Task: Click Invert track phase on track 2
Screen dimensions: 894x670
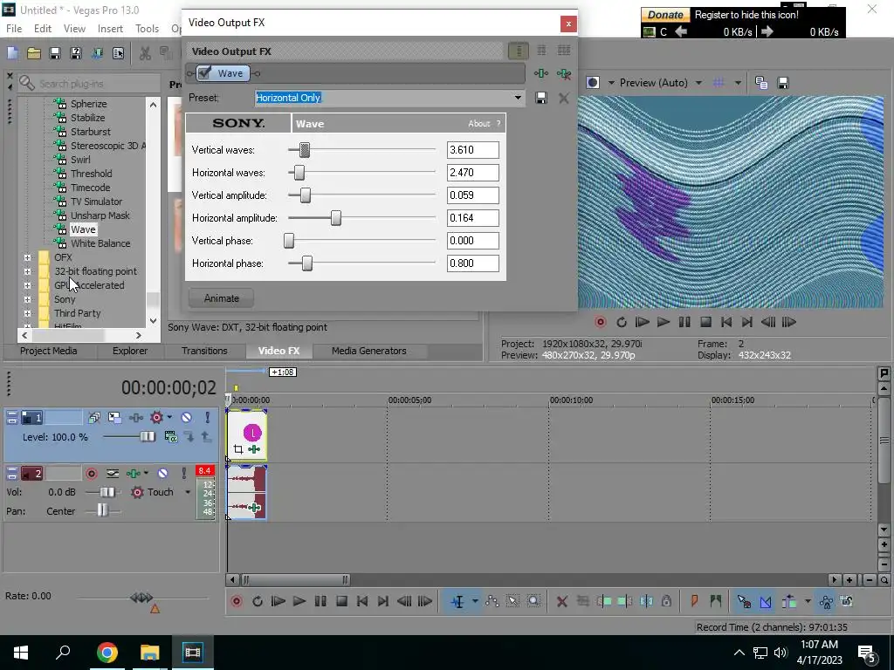Action: tap(113, 474)
